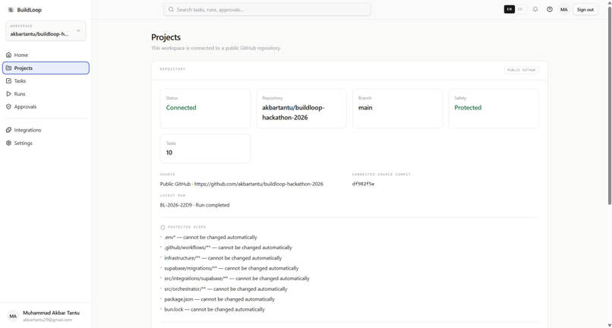Open the notifications bell
612x328 pixels.
point(535,9)
